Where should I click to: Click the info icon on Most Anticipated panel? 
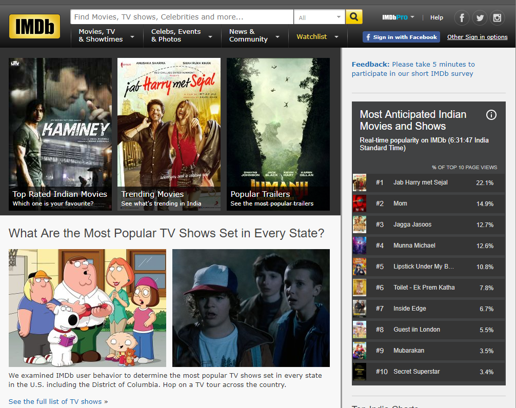pyautogui.click(x=491, y=115)
